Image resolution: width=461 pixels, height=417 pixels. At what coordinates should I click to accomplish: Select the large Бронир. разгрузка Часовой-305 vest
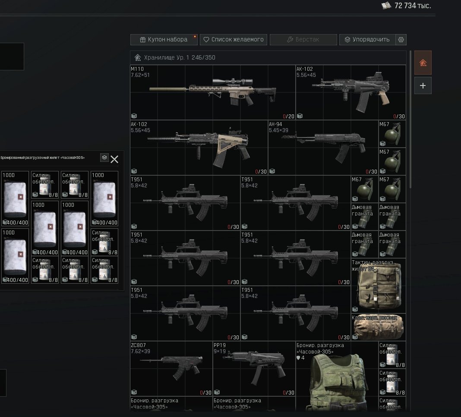point(337,376)
